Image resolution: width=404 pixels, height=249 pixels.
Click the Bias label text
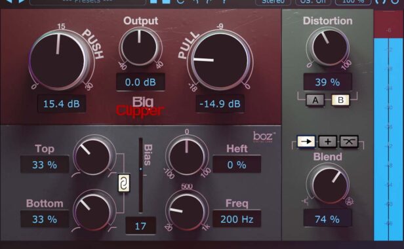coord(148,155)
